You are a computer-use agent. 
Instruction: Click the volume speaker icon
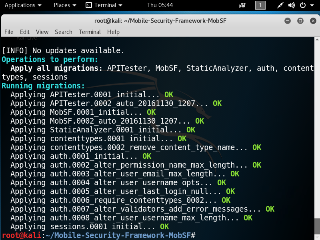pos(292,5)
